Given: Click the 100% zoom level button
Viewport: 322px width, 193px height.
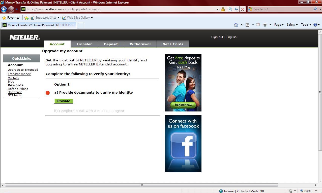Looking at the screenshot, I should pyautogui.click(x=306, y=191).
